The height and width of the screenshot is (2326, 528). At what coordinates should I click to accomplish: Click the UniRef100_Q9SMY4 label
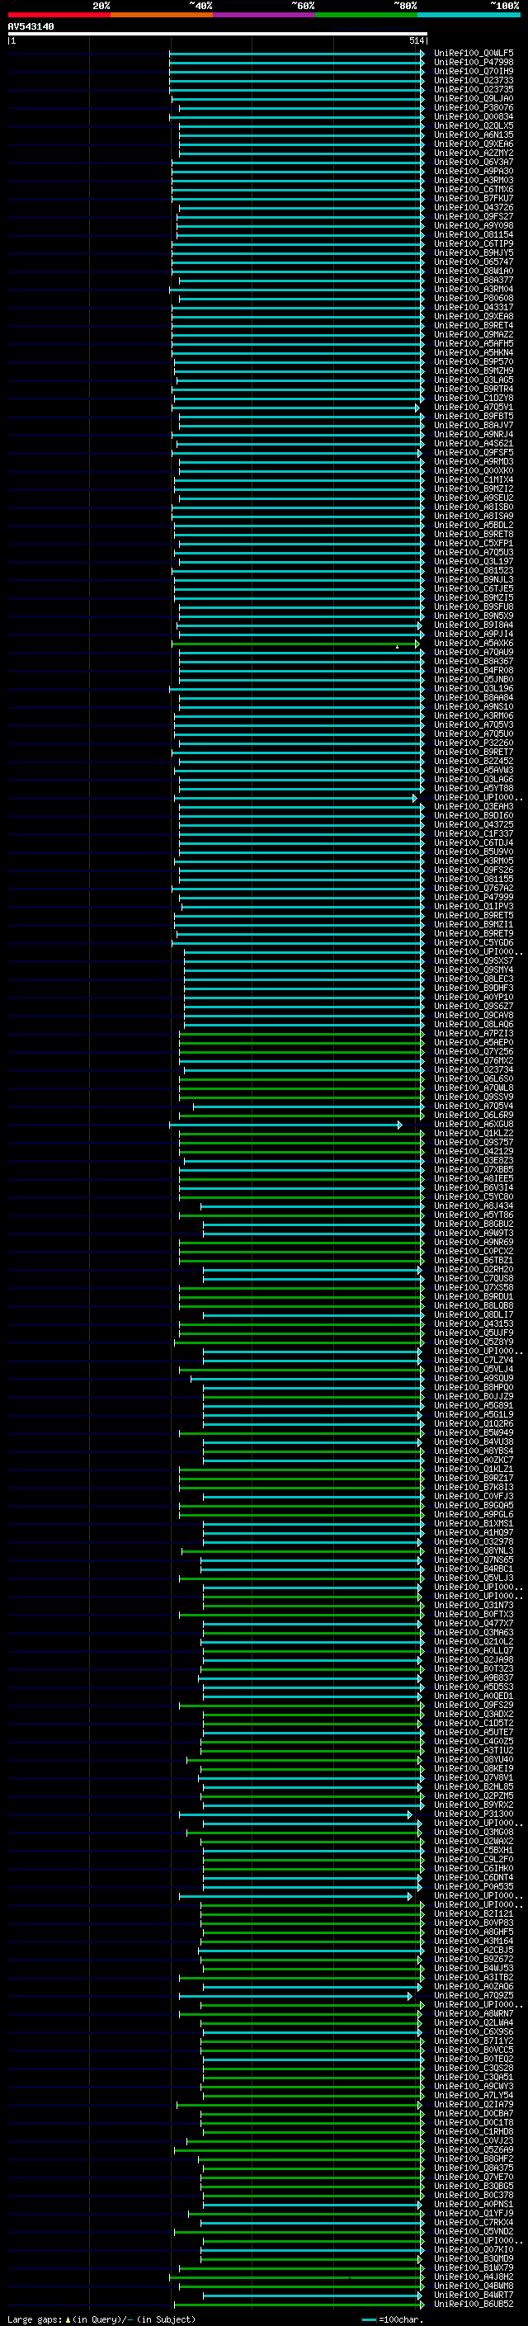pos(474,970)
